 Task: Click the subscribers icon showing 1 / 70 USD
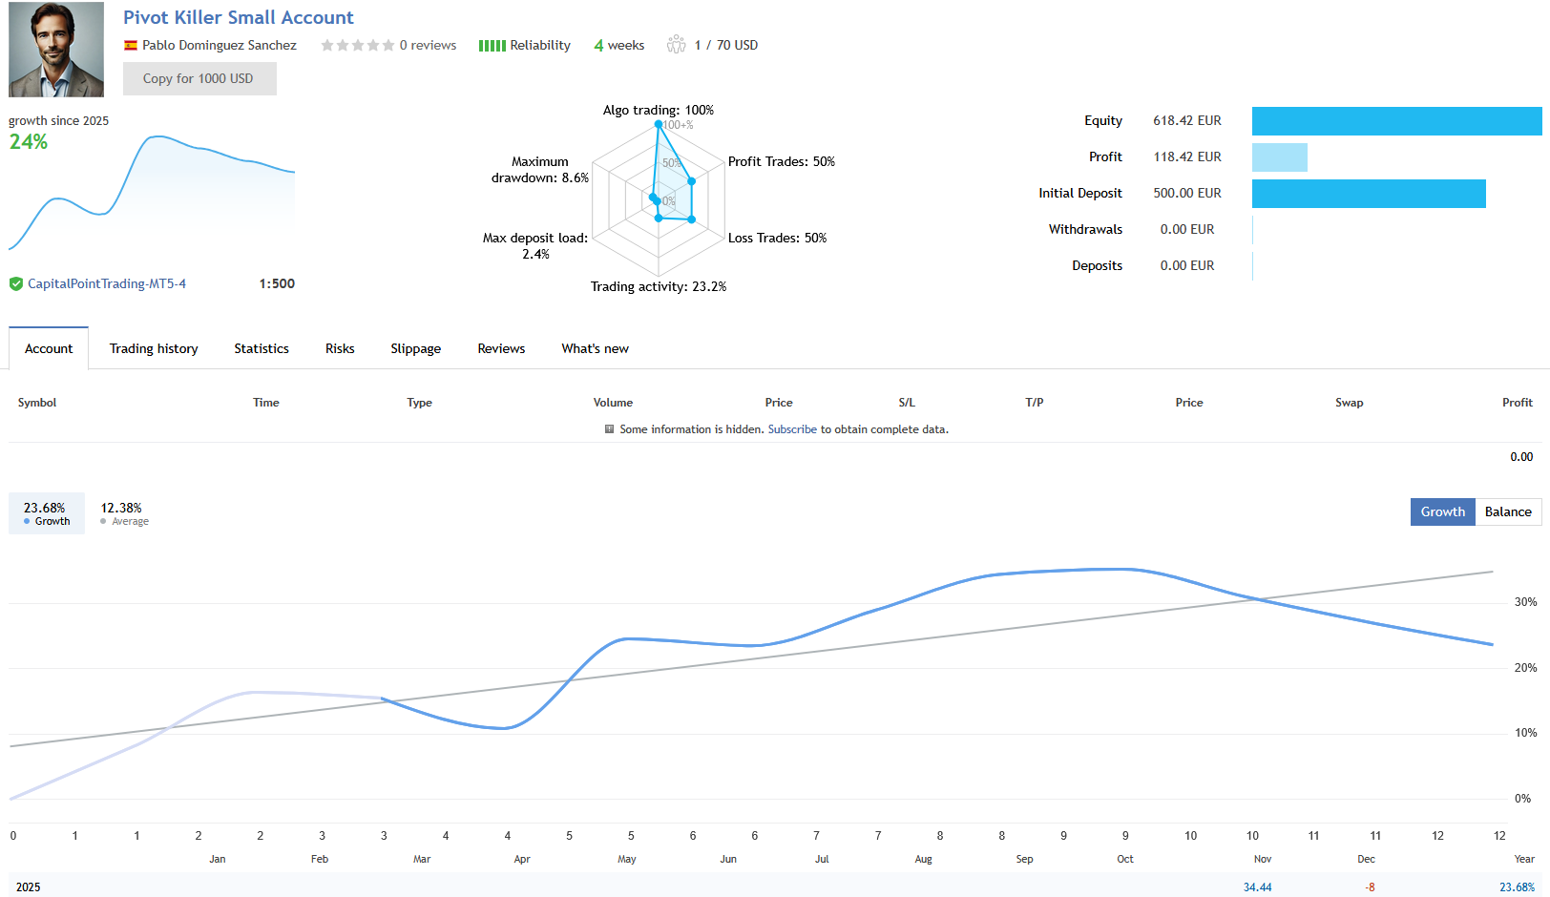tap(677, 44)
